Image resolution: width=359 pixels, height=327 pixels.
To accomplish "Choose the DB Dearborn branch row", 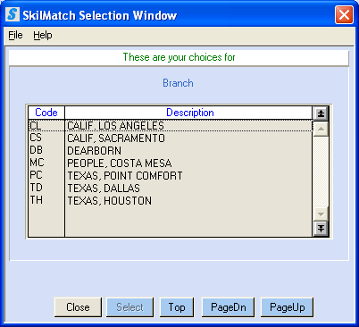I will (x=171, y=151).
